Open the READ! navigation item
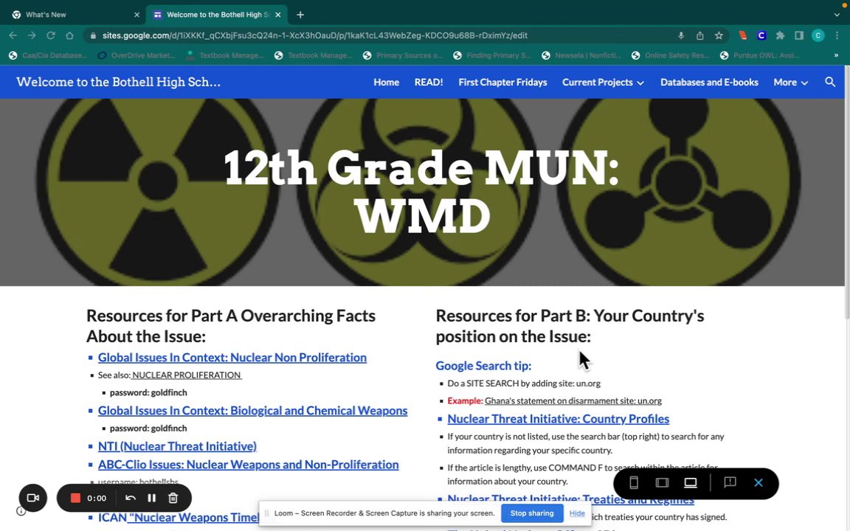This screenshot has height=531, width=850. click(428, 83)
